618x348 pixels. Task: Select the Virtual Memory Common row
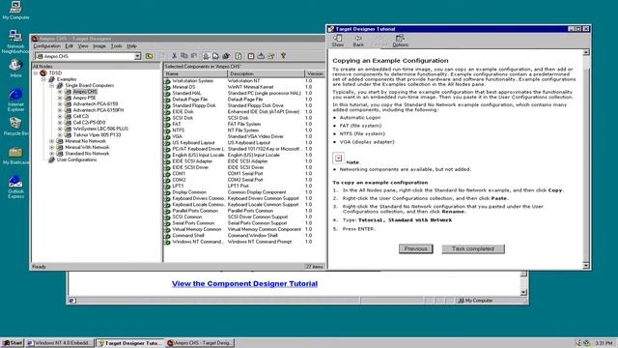tap(244, 229)
